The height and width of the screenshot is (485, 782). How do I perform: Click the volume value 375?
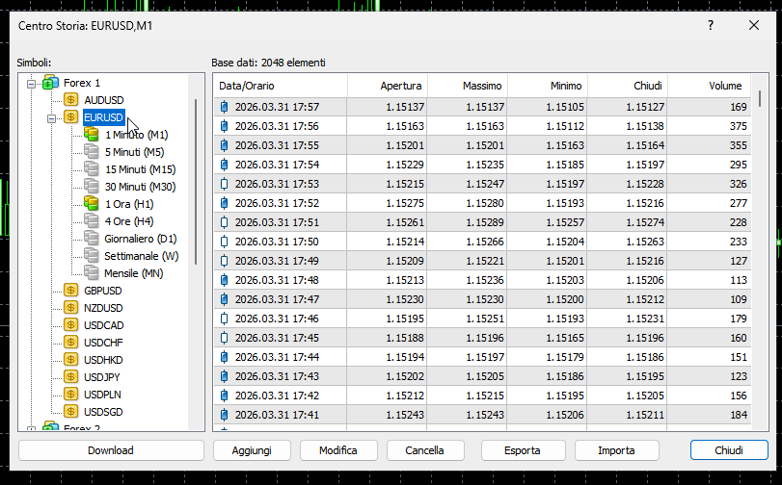point(738,126)
